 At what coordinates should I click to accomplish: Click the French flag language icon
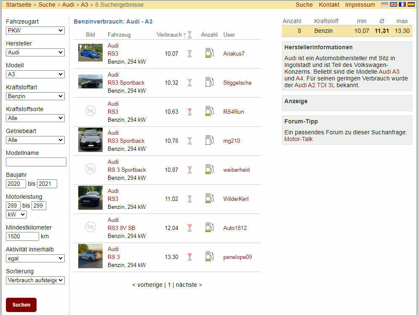point(402,5)
